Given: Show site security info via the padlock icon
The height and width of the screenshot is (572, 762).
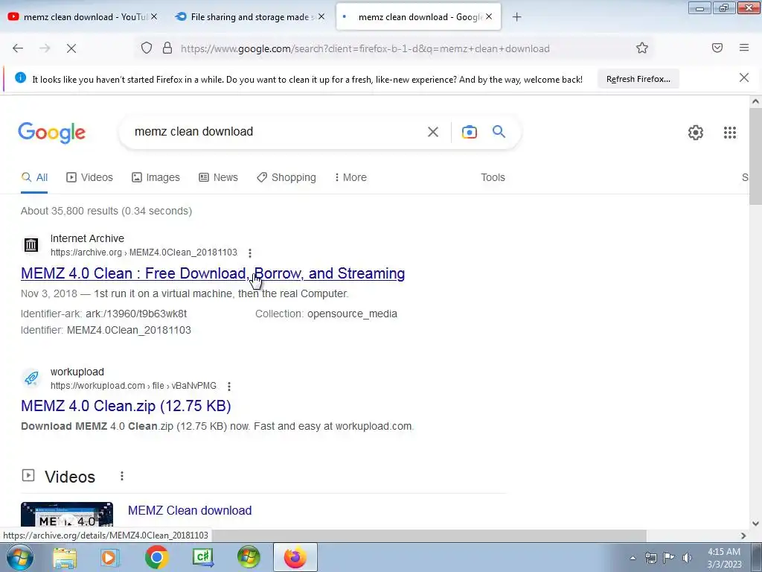Looking at the screenshot, I should 167,48.
